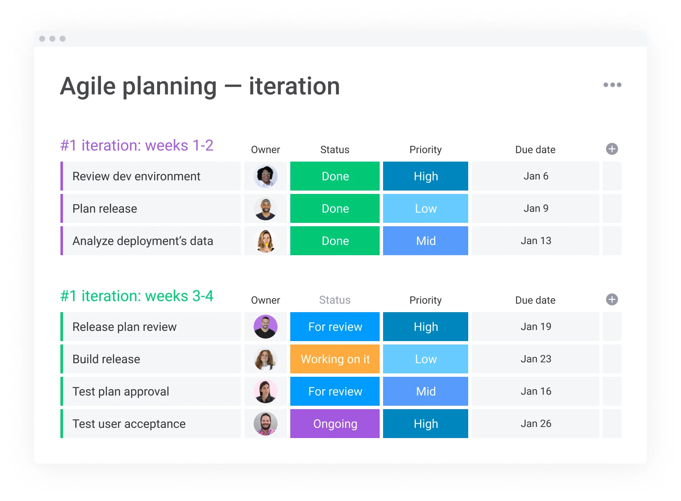The width and height of the screenshot is (681, 501).
Task: Change Done status of Plan release
Action: tap(335, 208)
